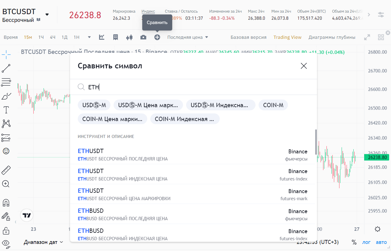
Task: Click the symbol list scrollbar
Action: click(x=316, y=142)
